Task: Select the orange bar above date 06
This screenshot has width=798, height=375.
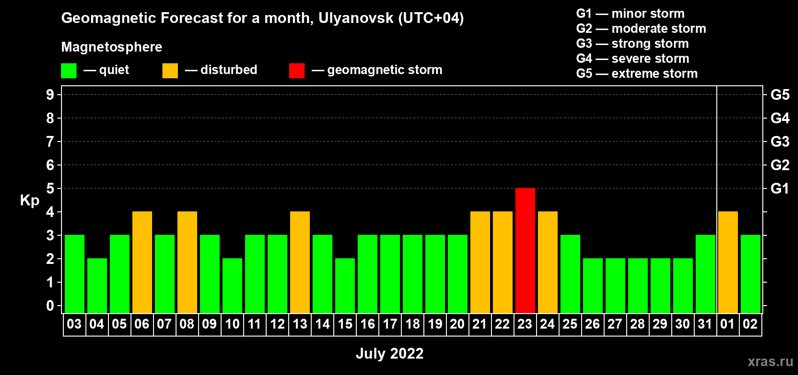Action: (x=142, y=262)
